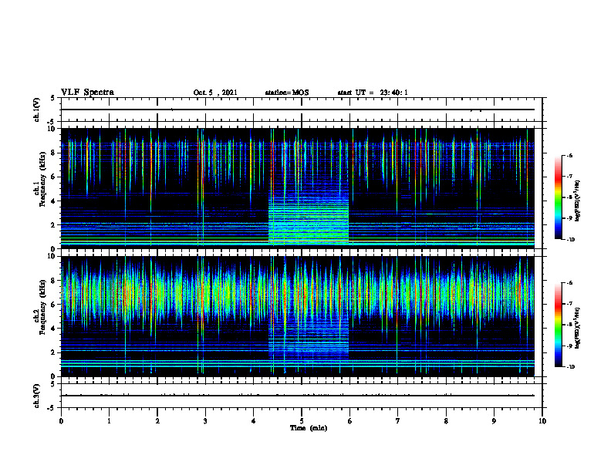Click the log(PSD) label beside ch.2 colorbar
Viewport: 611px width, 472px height.
pos(578,328)
